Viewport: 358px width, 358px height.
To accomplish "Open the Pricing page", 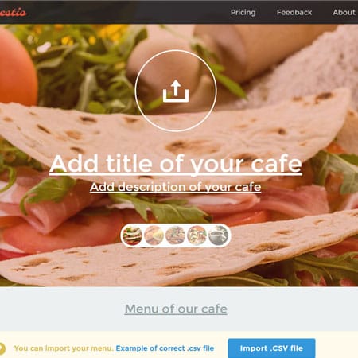I will (x=243, y=12).
